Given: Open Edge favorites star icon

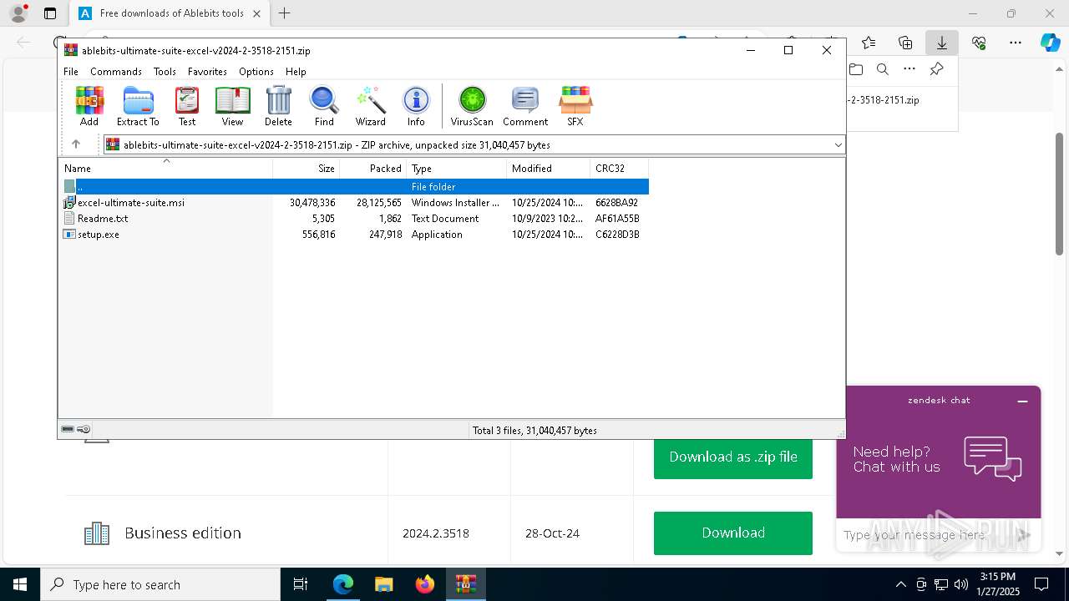Looking at the screenshot, I should (x=869, y=43).
